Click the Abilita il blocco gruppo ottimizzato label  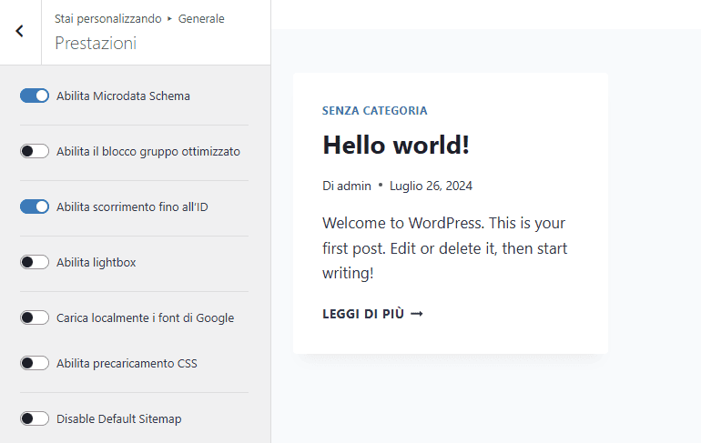[x=148, y=152]
